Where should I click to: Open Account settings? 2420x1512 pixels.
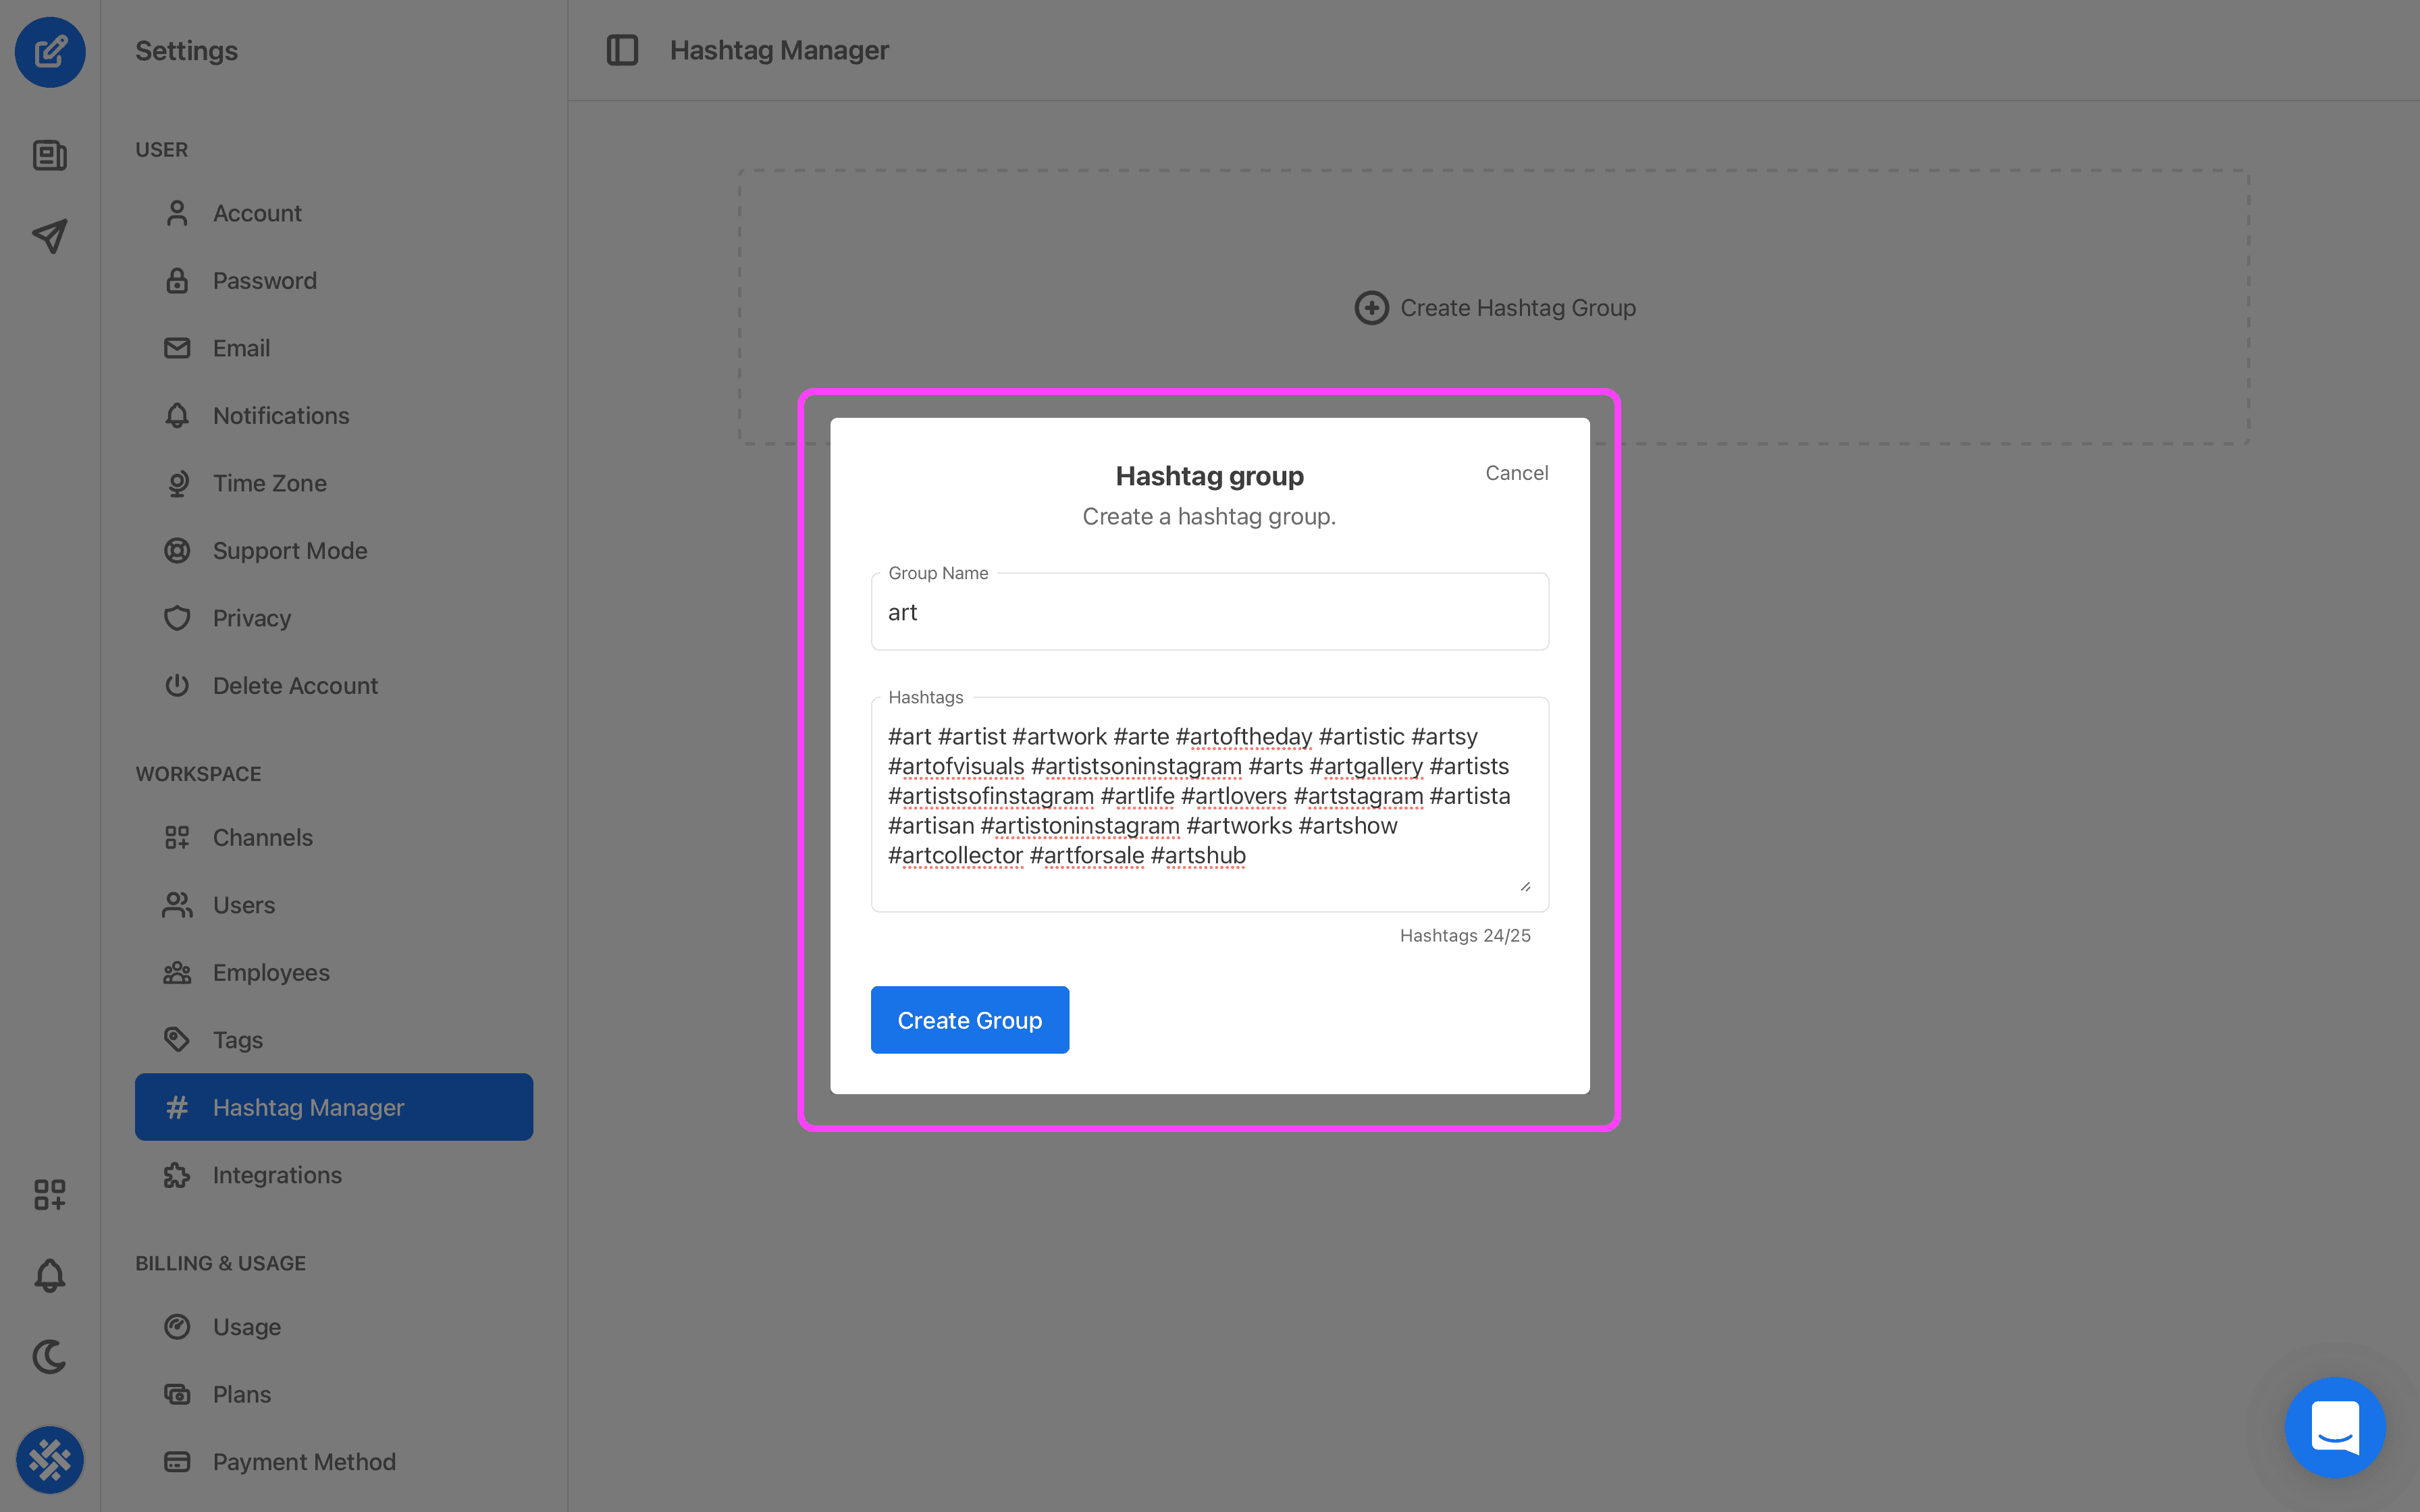pos(257,213)
